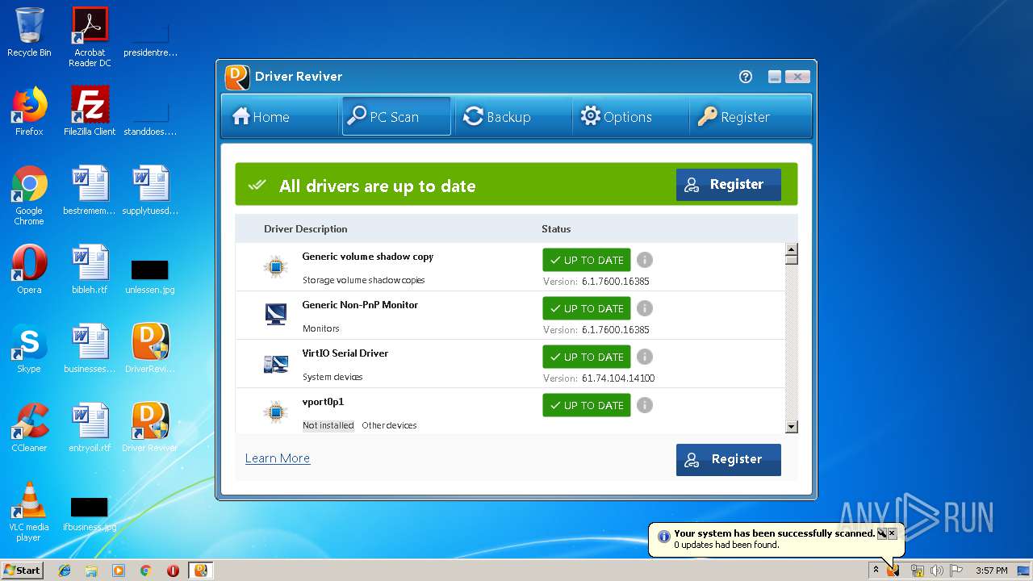Screen dimensions: 1033x581
Task: Show hidden tray icons arrow
Action: click(x=876, y=571)
